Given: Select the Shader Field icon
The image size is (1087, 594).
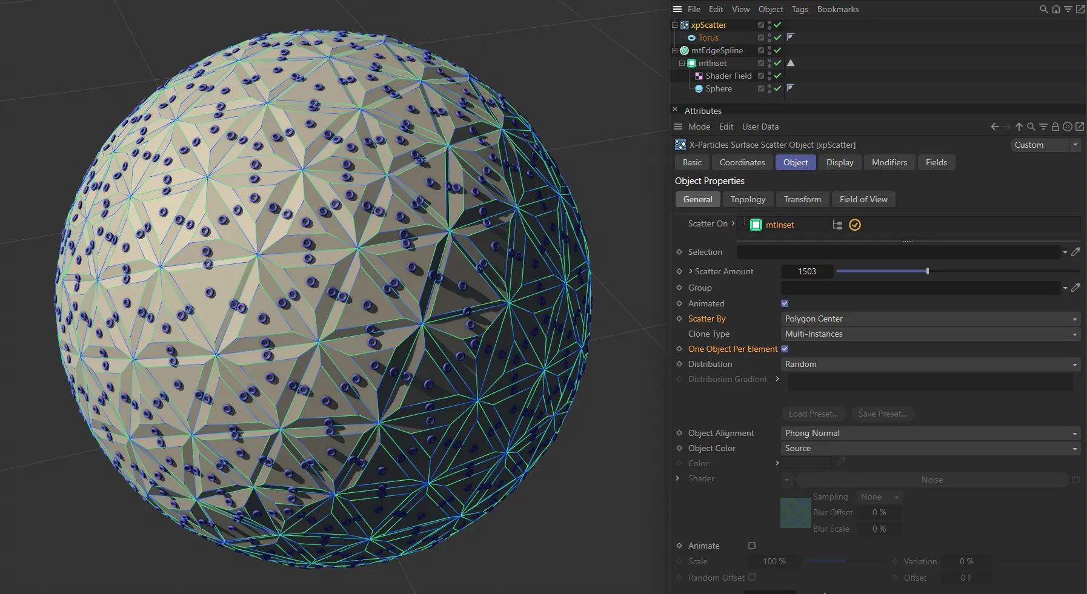Looking at the screenshot, I should pyautogui.click(x=700, y=76).
